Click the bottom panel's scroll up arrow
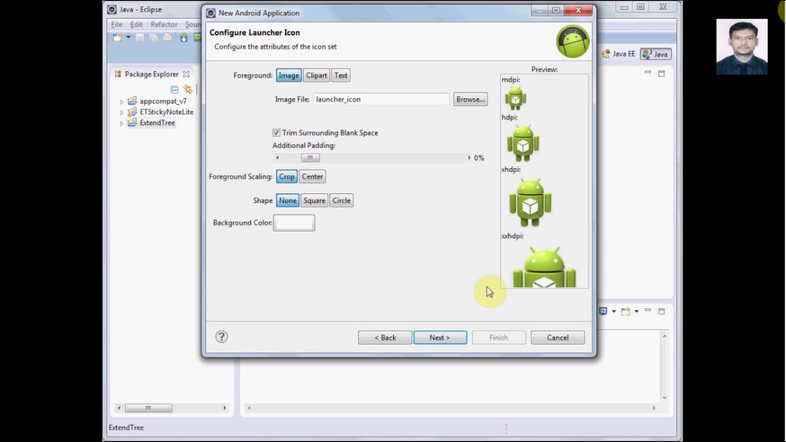Screen dimensions: 786x442 click(x=664, y=336)
